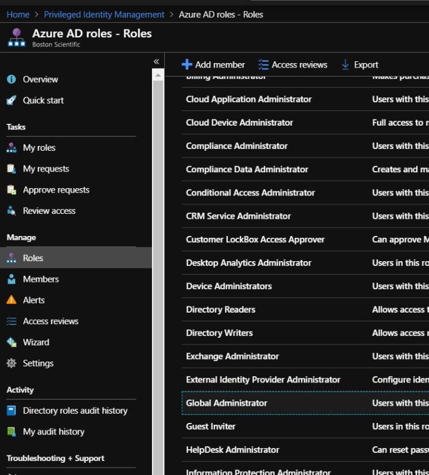Export the roles list
This screenshot has width=429, height=475.
[360, 65]
